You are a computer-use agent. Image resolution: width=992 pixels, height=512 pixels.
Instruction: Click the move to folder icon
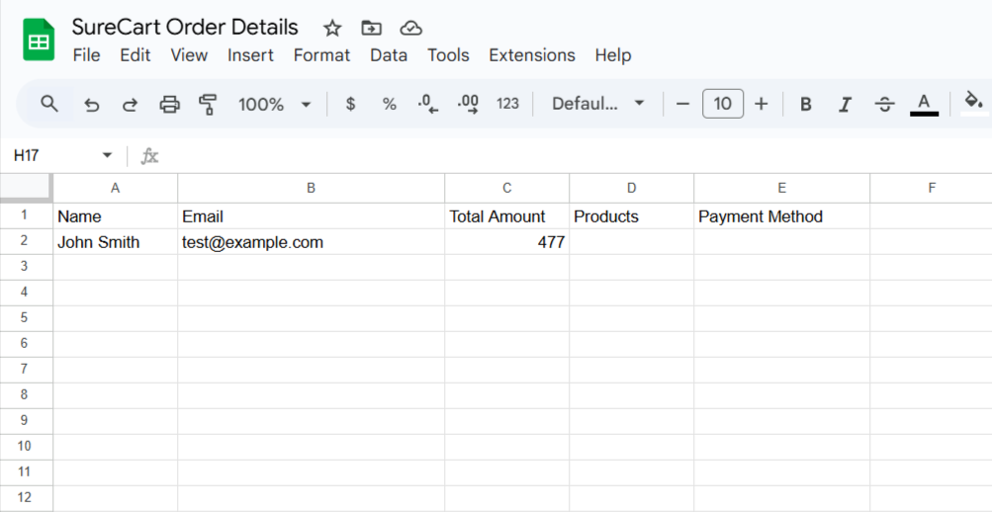tap(372, 28)
